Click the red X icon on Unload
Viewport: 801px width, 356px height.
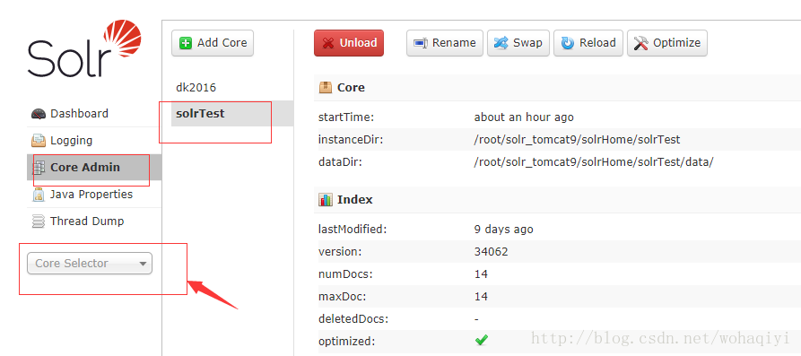pos(329,43)
